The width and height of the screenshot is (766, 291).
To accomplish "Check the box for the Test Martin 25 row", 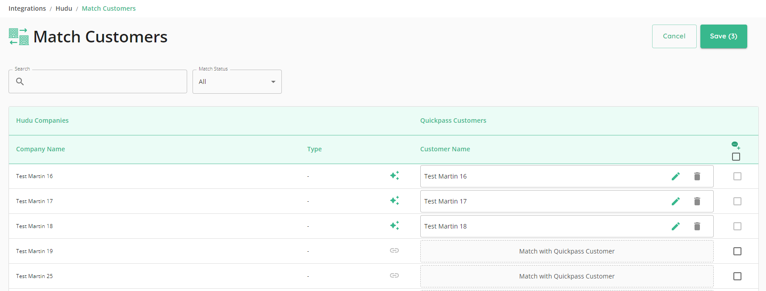I will 737,276.
